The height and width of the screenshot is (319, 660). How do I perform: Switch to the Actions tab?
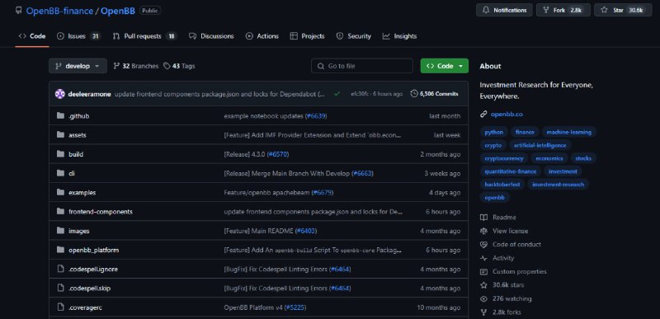click(x=262, y=36)
